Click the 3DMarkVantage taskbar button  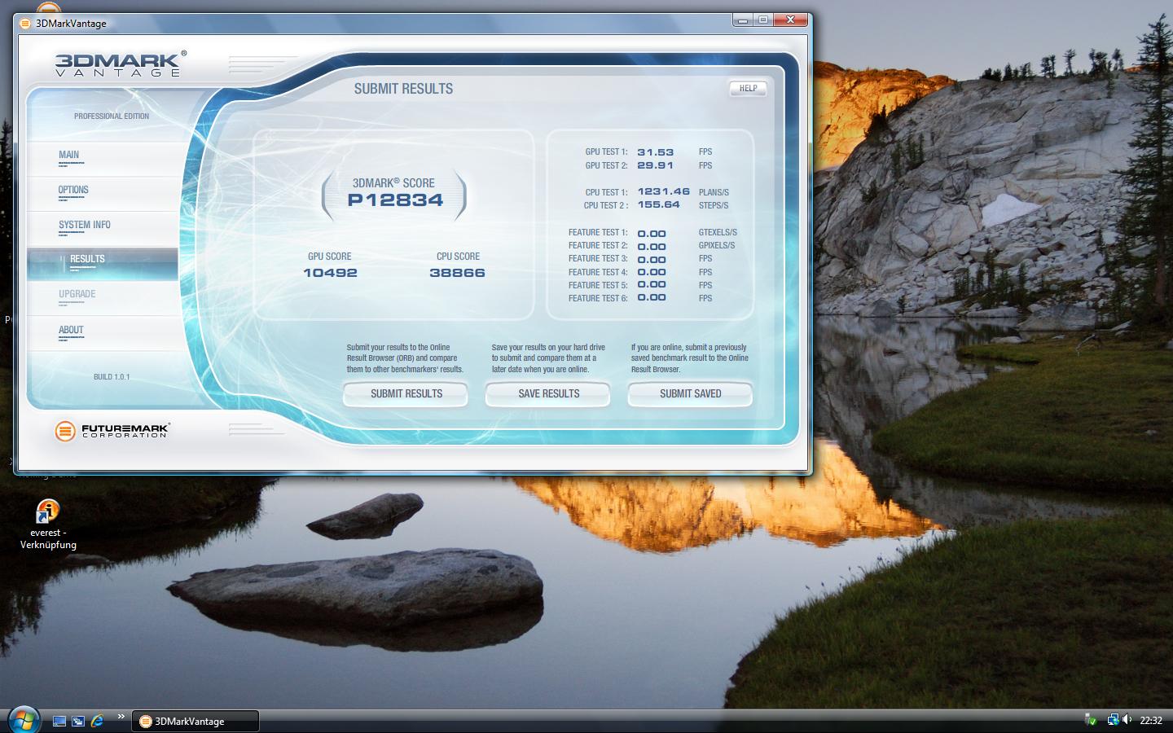point(195,721)
